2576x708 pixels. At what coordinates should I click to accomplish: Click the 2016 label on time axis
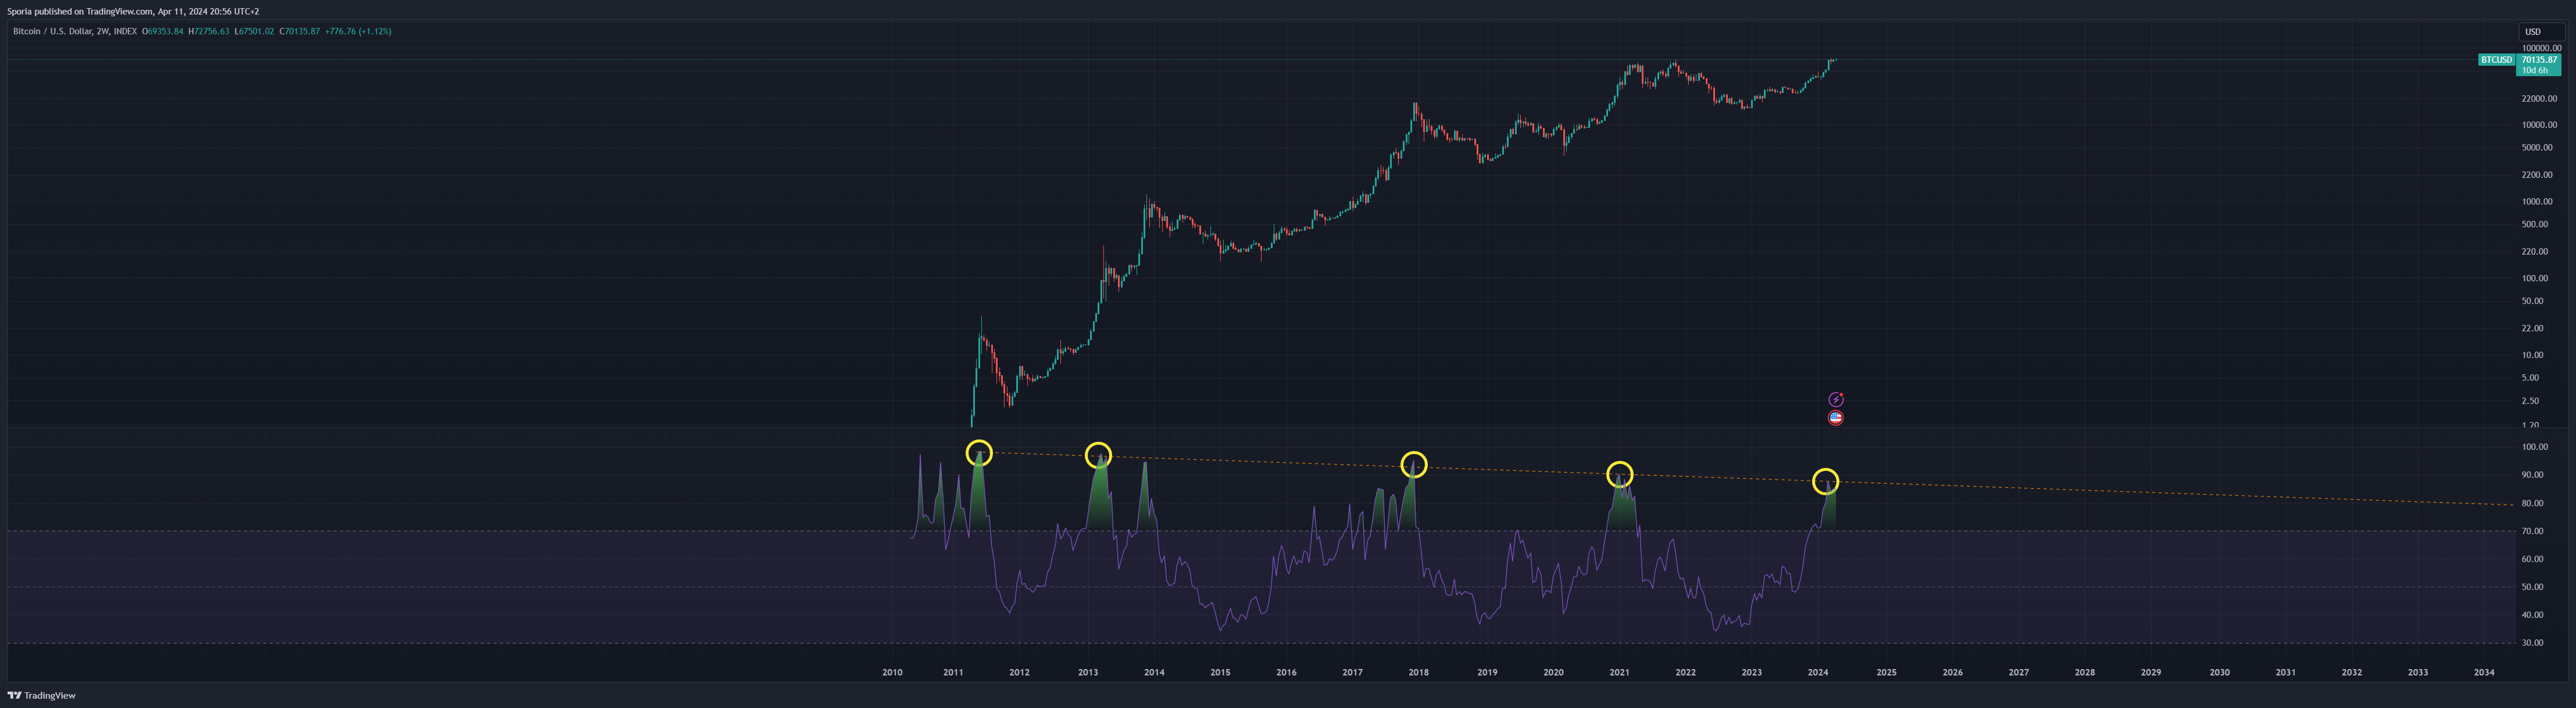pyautogui.click(x=1286, y=673)
